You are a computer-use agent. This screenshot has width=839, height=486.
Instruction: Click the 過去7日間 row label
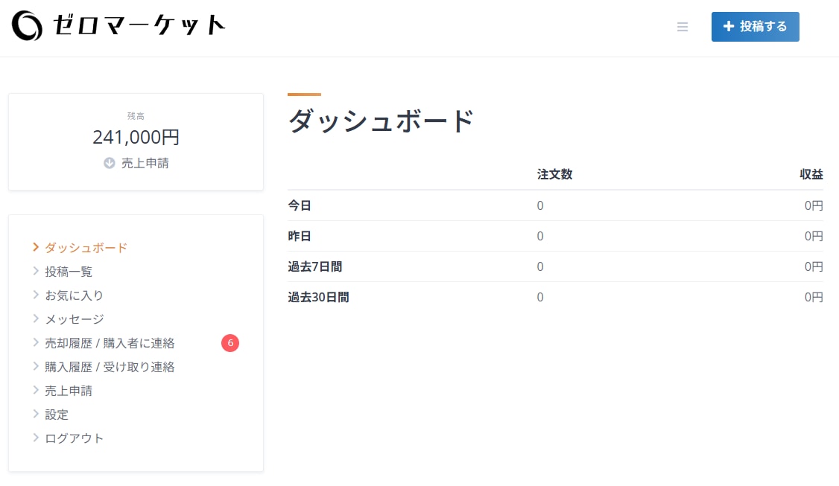tap(315, 266)
